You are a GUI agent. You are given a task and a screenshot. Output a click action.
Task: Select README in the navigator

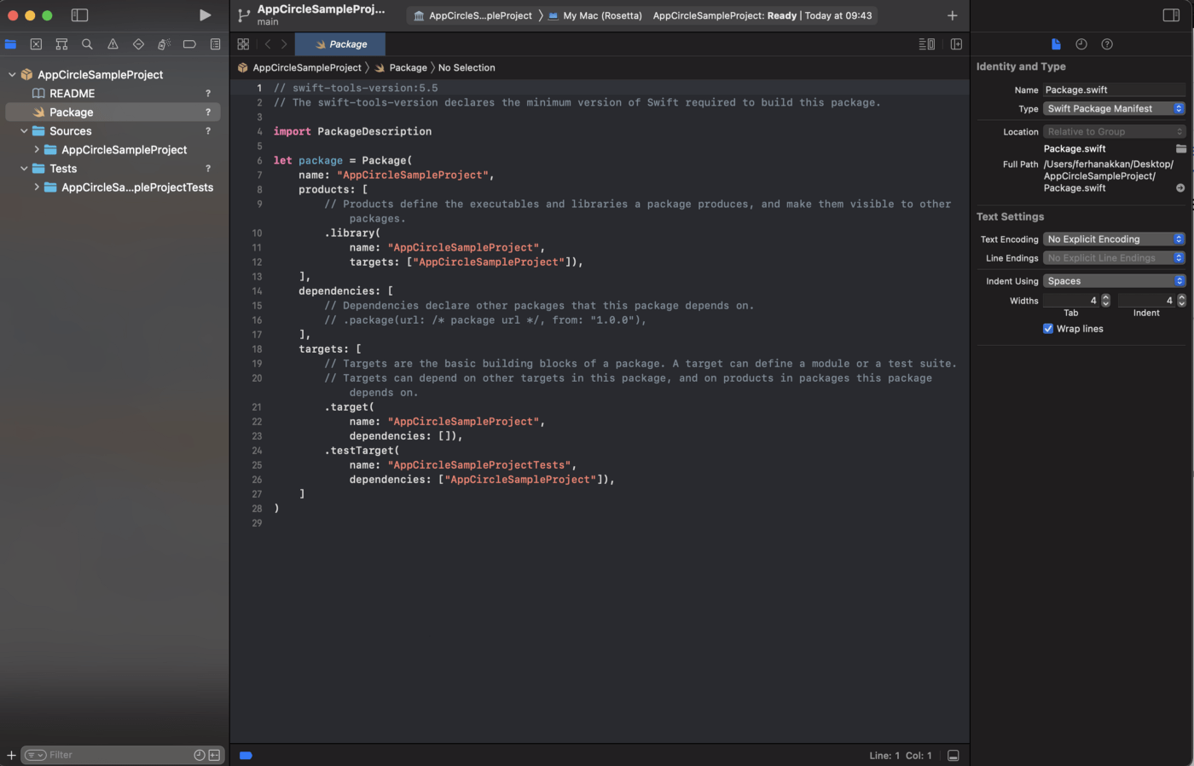[x=72, y=94]
